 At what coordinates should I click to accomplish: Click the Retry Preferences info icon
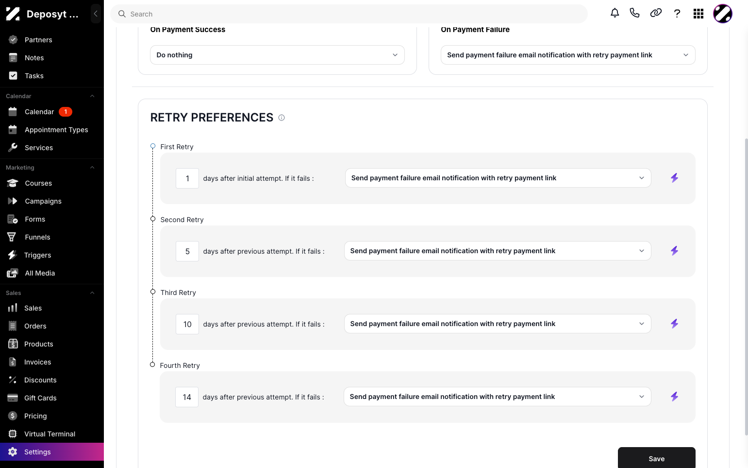click(x=282, y=118)
